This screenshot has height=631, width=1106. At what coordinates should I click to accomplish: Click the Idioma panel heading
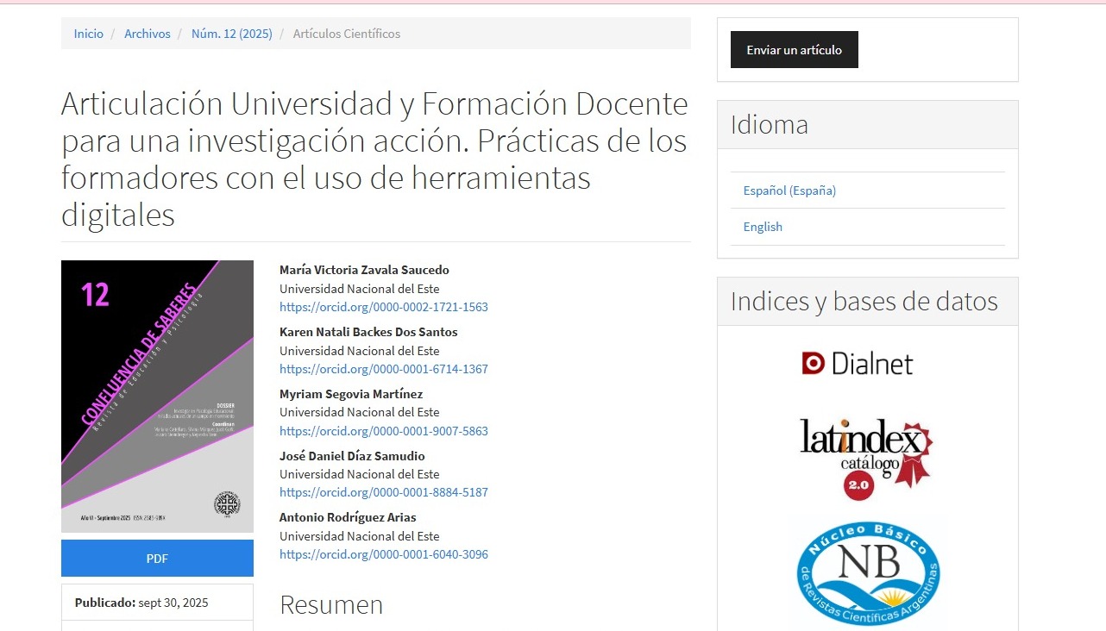(x=770, y=125)
